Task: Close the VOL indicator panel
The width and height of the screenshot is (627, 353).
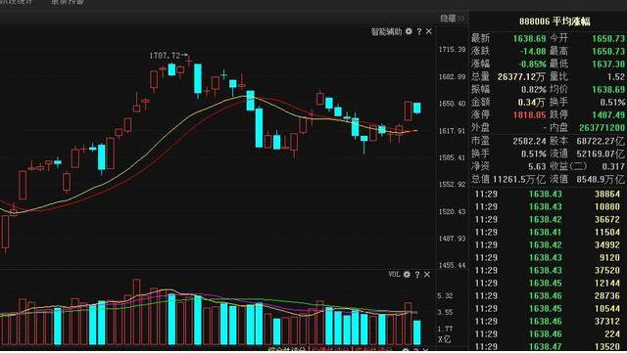Action: [x=427, y=275]
